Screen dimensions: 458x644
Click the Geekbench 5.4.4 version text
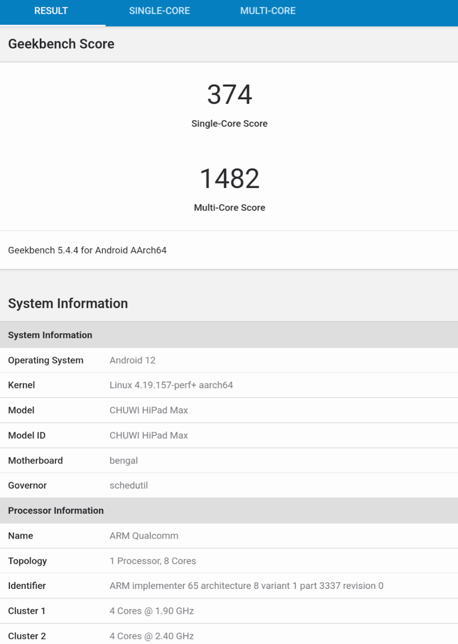coord(87,250)
